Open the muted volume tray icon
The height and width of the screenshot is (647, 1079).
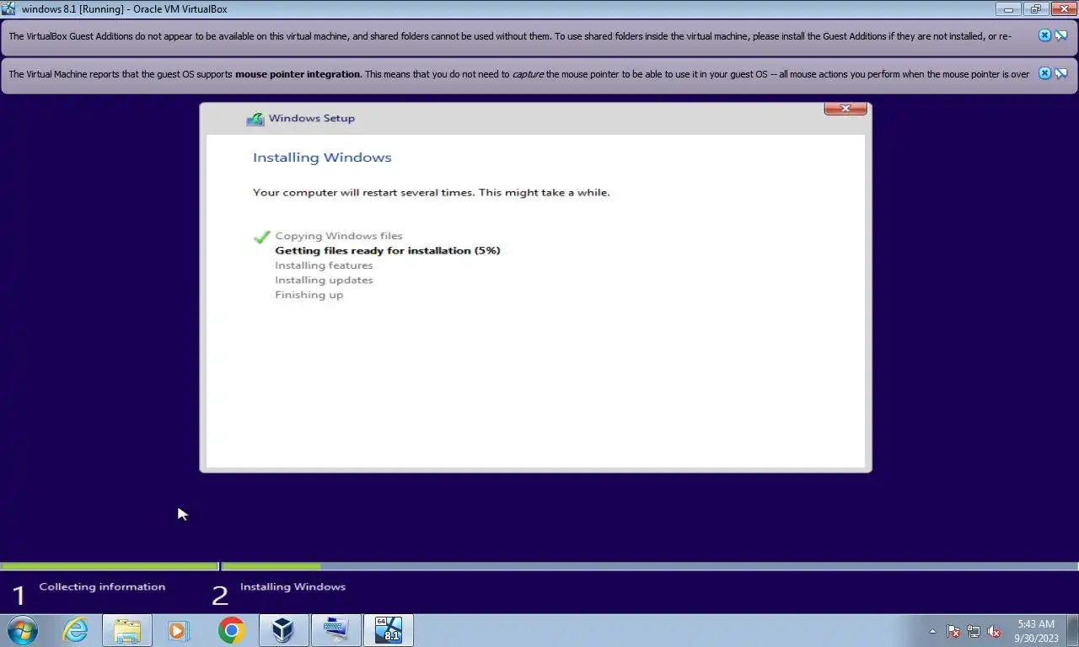coord(994,631)
